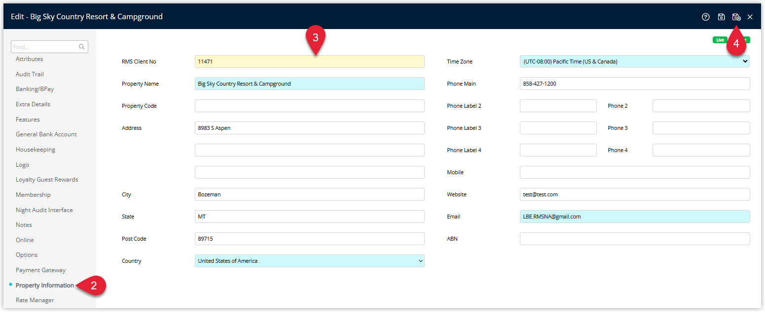Select Housekeeping in sidebar

coord(36,150)
